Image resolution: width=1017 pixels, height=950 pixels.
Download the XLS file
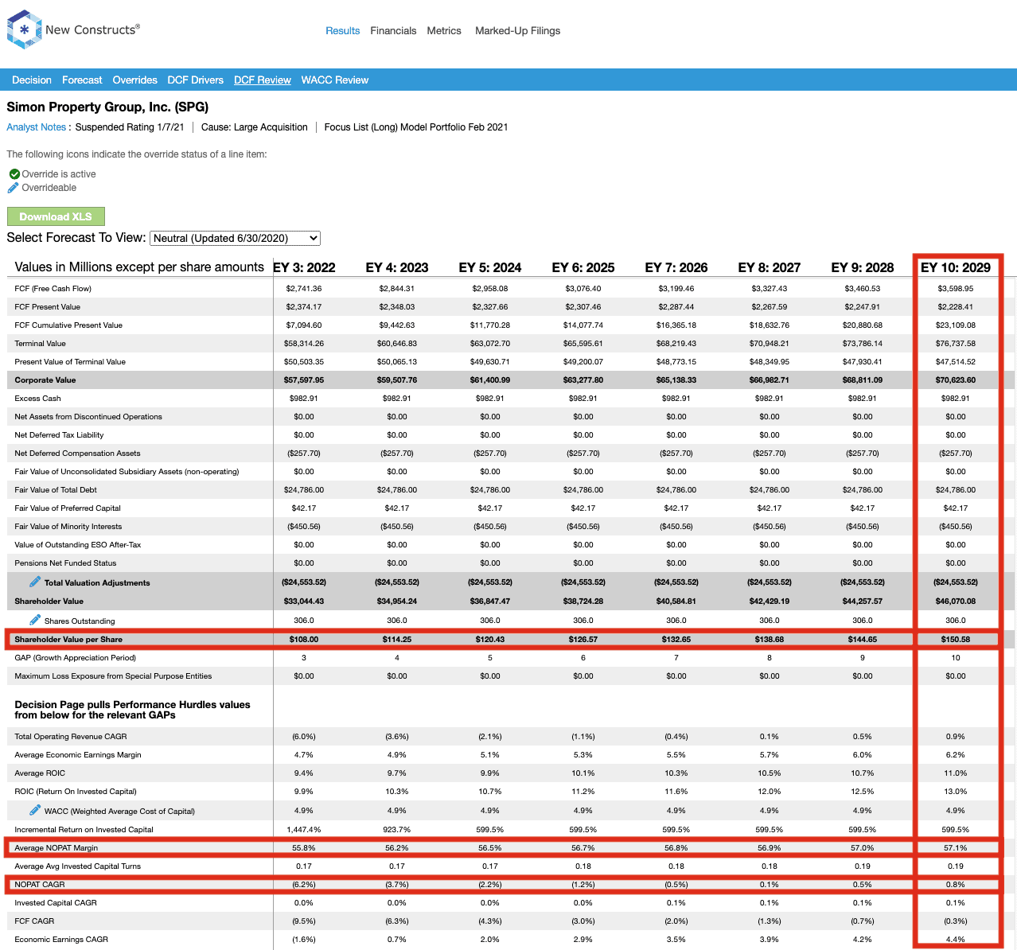point(56,216)
